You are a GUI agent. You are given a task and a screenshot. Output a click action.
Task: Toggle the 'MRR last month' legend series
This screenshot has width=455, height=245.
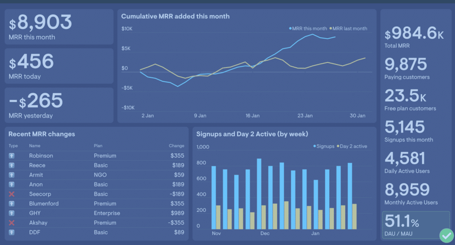point(349,28)
